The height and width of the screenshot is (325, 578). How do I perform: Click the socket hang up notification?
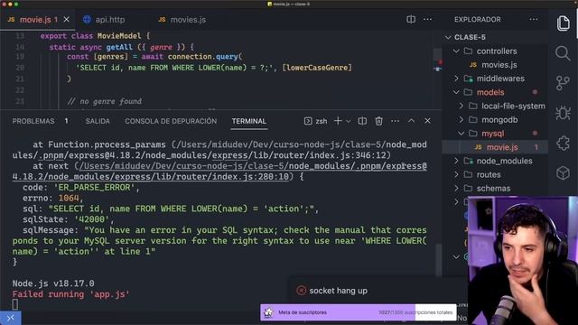(338, 291)
